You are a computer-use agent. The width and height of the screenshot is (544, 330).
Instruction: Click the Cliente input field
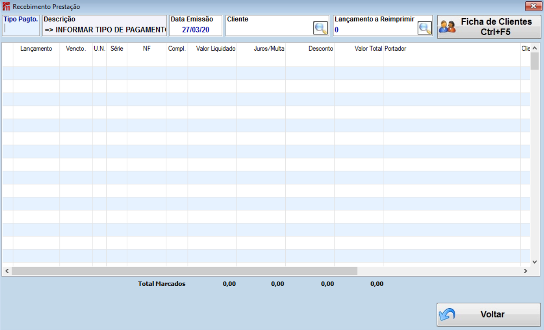click(x=269, y=29)
